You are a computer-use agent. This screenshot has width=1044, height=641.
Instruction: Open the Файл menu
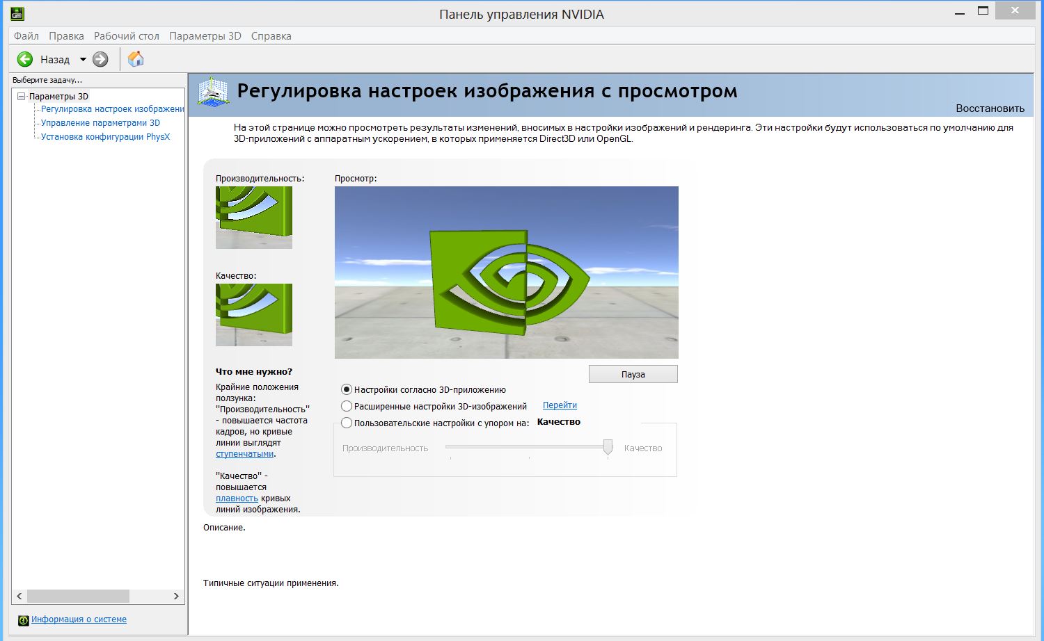[26, 36]
